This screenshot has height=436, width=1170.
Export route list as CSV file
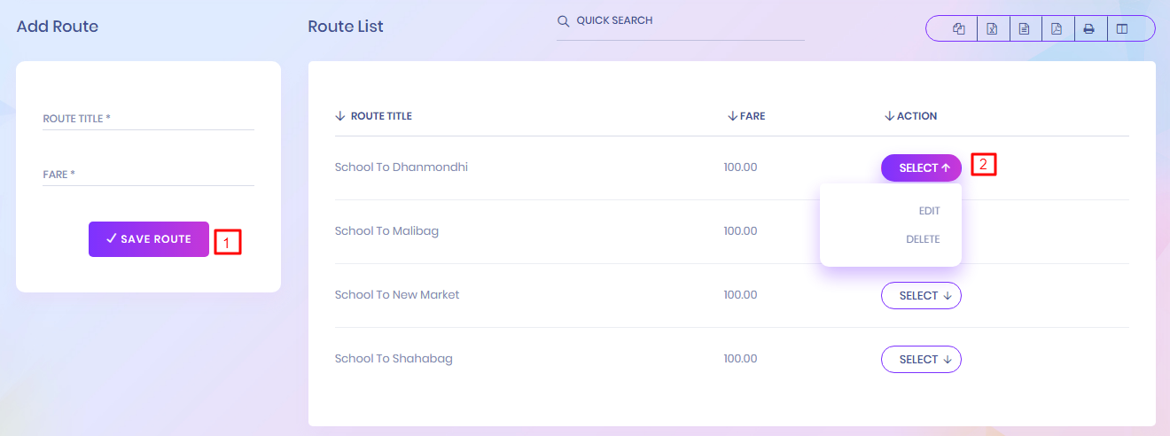[1024, 29]
